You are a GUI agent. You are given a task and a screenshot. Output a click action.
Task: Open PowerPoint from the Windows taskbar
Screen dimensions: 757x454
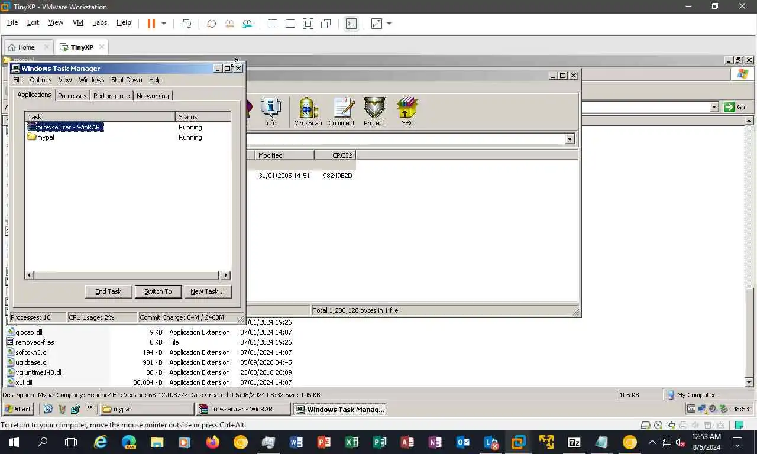coord(324,442)
